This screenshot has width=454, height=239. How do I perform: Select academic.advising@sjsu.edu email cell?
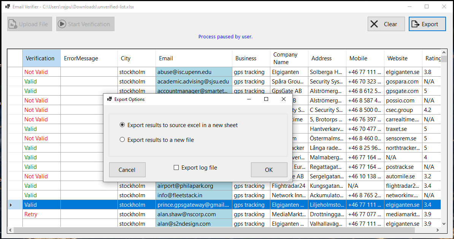(194, 82)
